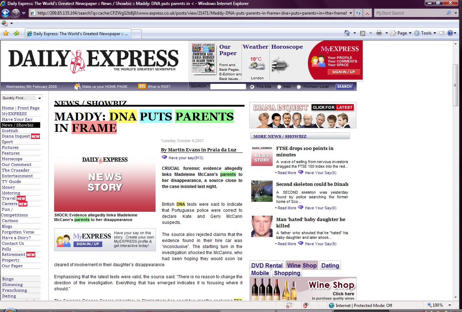This screenshot has height=312, width=462.
Task: Open 'Second skeleton could be Dinah' link
Action: tap(312, 184)
